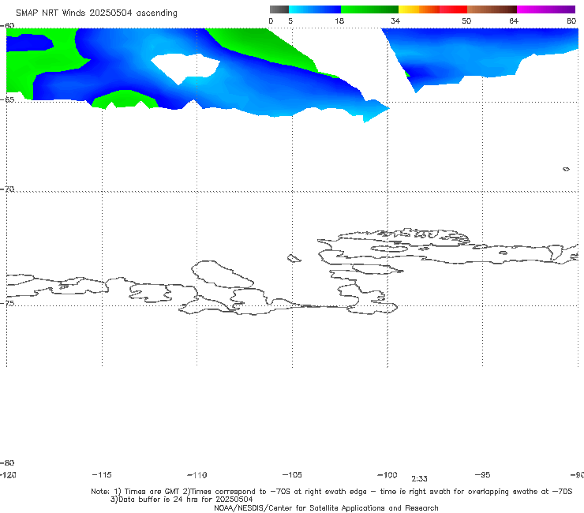Click the longitude label '-115'
The image size is (584, 513).
pos(102,475)
